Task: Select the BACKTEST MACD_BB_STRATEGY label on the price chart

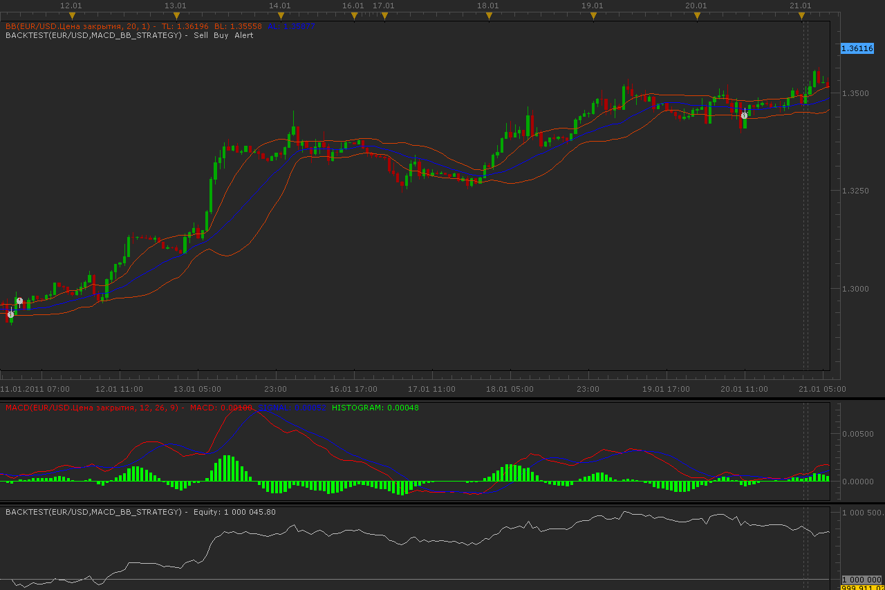Action: [97, 35]
